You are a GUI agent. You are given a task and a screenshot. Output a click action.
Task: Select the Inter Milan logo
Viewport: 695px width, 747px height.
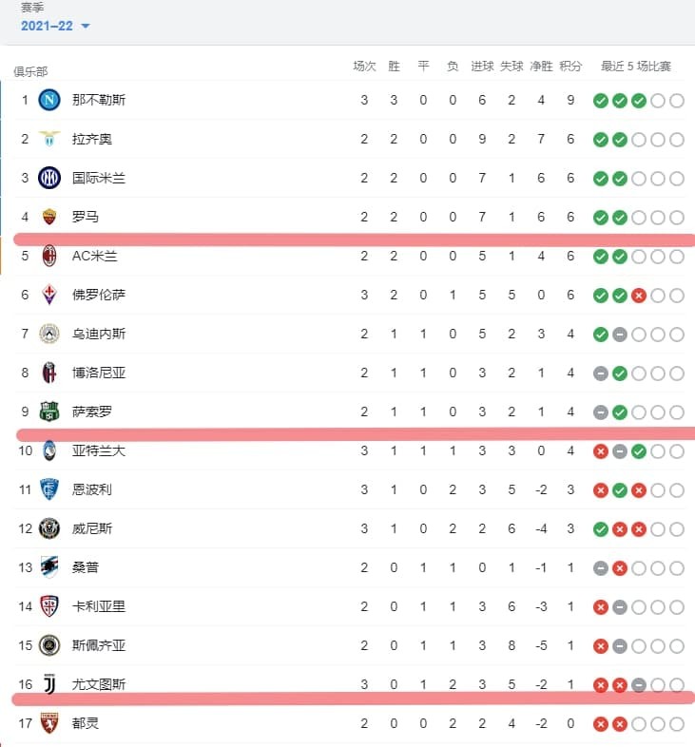[48, 178]
